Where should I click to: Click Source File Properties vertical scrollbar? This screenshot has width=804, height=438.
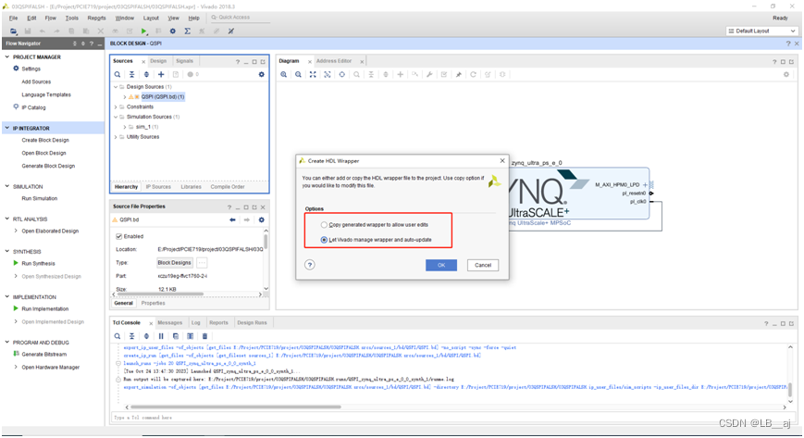pos(266,242)
